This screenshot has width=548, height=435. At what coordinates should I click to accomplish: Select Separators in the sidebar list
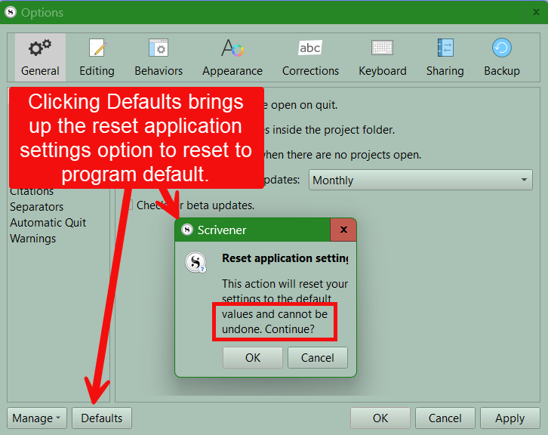(36, 207)
